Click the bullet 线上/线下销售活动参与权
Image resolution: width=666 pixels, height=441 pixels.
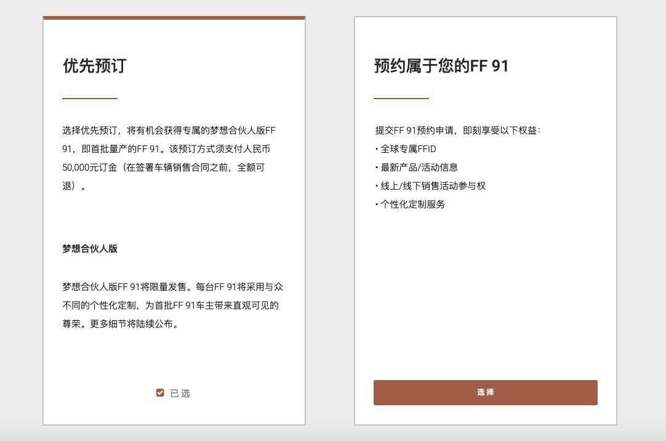[430, 185]
